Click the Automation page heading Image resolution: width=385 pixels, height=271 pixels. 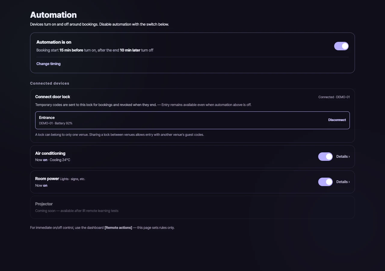[53, 15]
